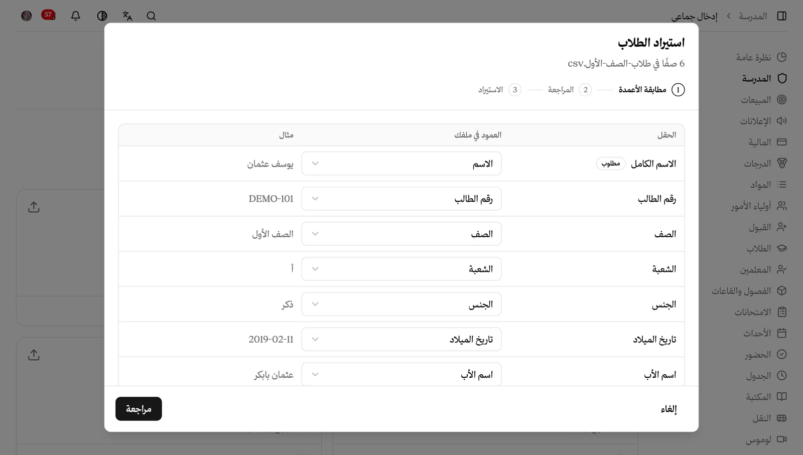Click the example value DEMO-101
The height and width of the screenshot is (455, 803).
pos(271,199)
